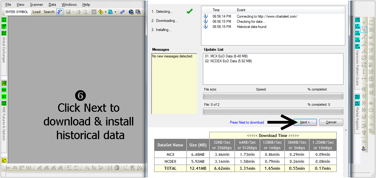Open the Scanner menu
The width and height of the screenshot is (376, 178).
coord(37,5)
